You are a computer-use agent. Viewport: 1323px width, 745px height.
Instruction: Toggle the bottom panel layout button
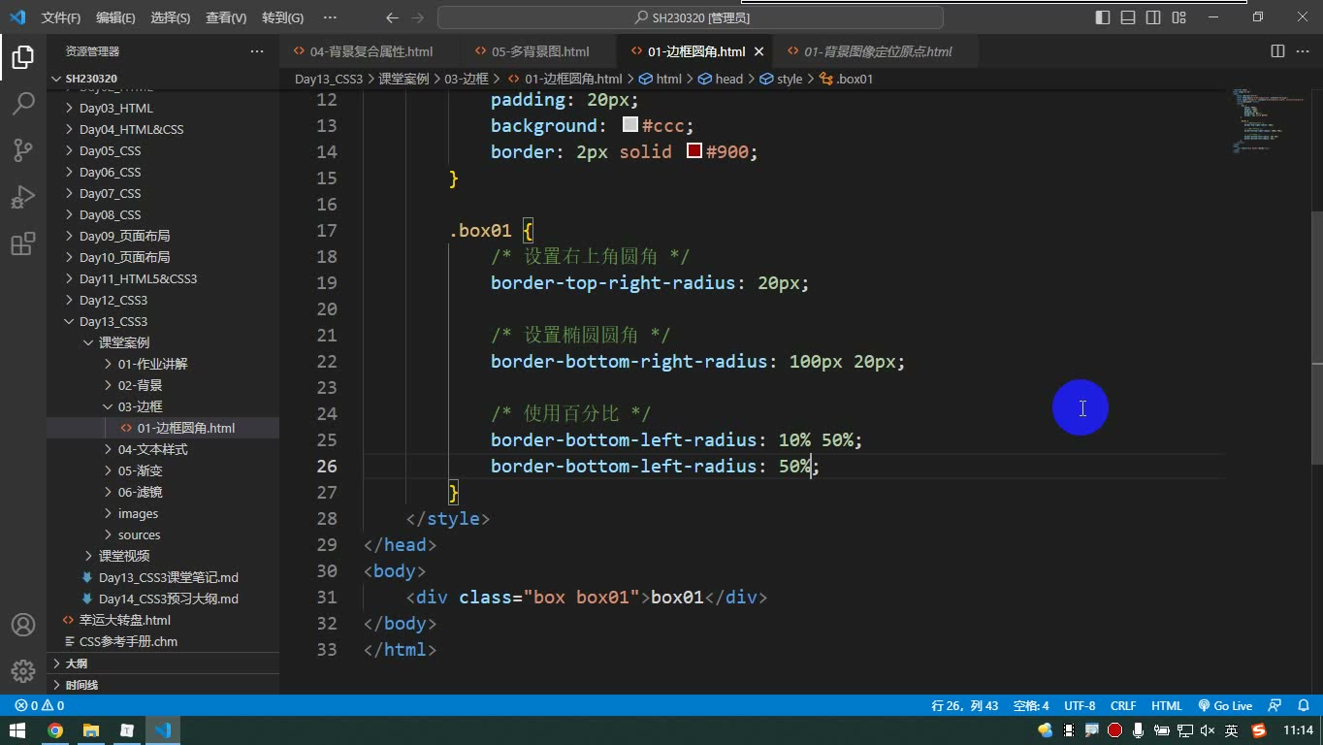pos(1128,17)
